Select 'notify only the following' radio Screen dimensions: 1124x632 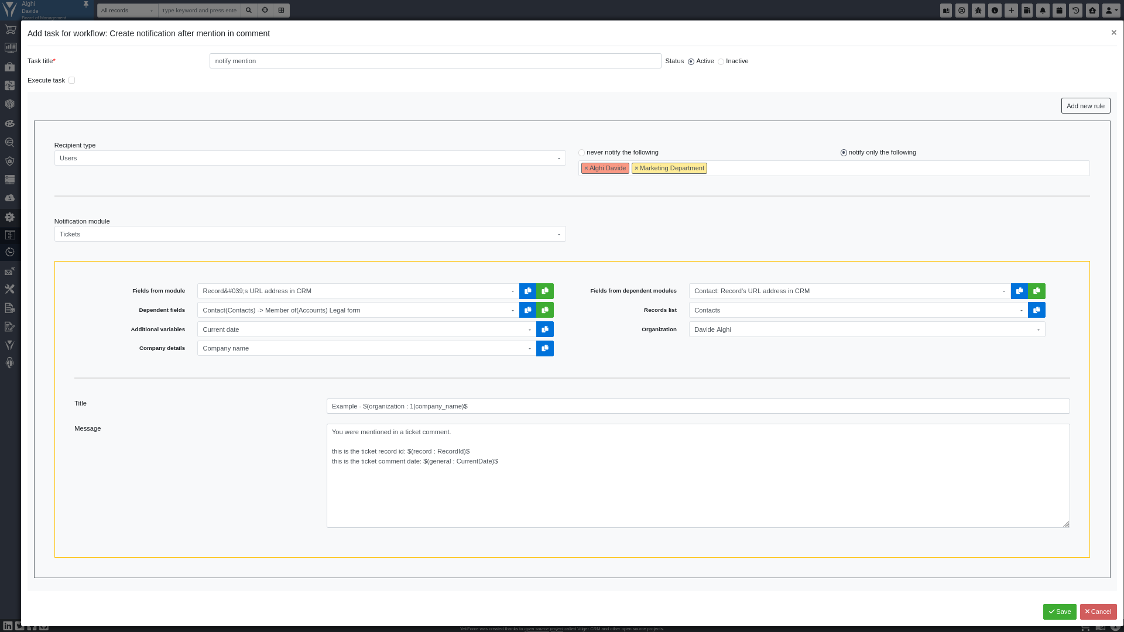(x=844, y=153)
